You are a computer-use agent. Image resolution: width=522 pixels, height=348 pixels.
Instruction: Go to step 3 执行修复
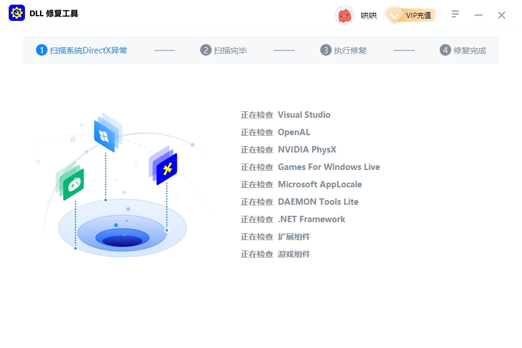coord(343,50)
